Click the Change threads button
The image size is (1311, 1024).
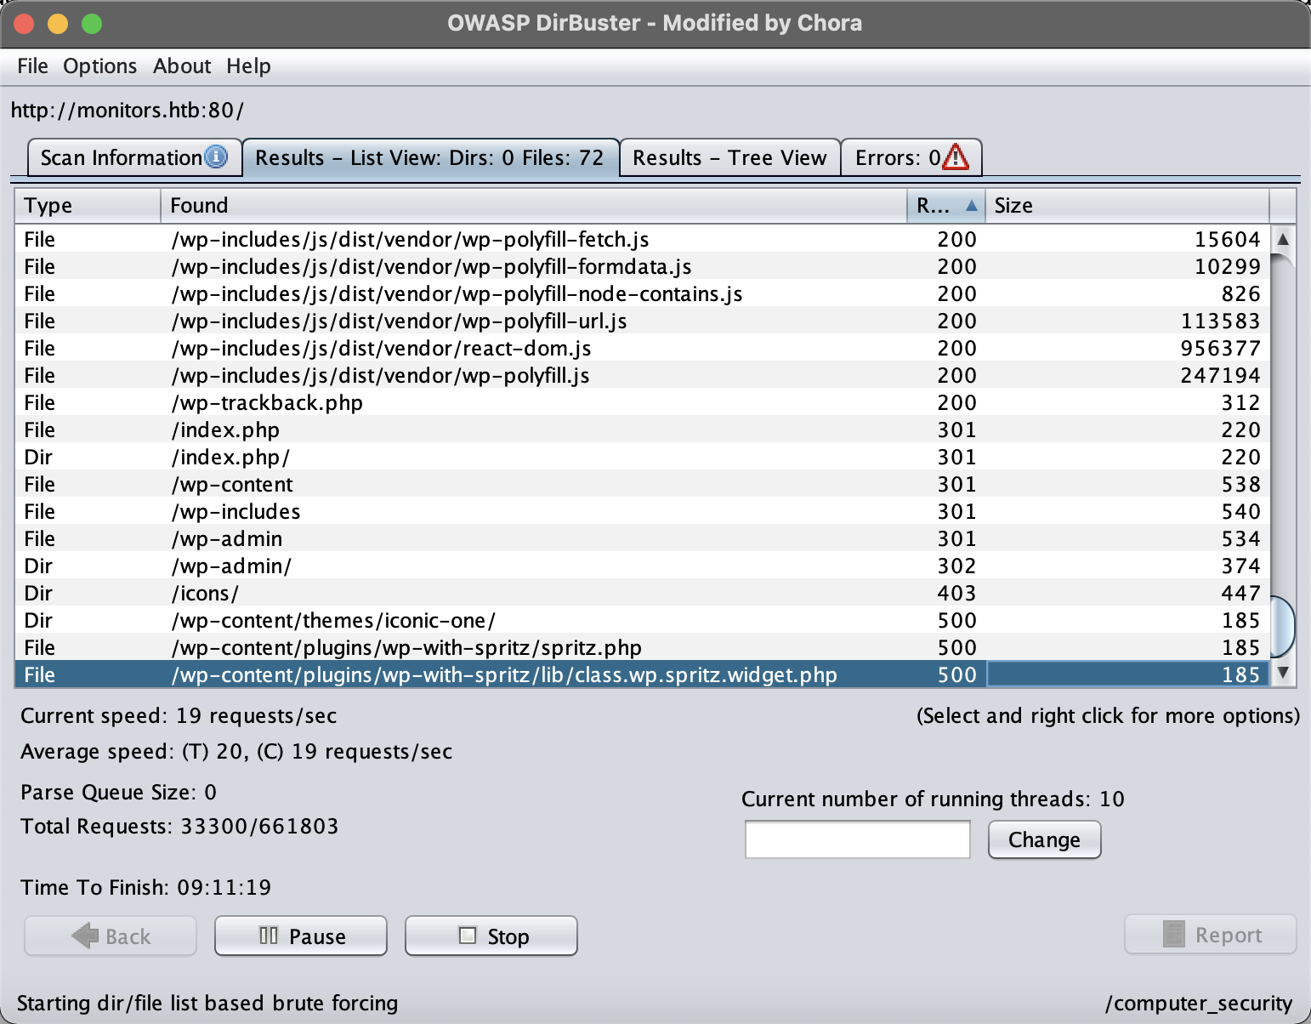click(x=1044, y=839)
